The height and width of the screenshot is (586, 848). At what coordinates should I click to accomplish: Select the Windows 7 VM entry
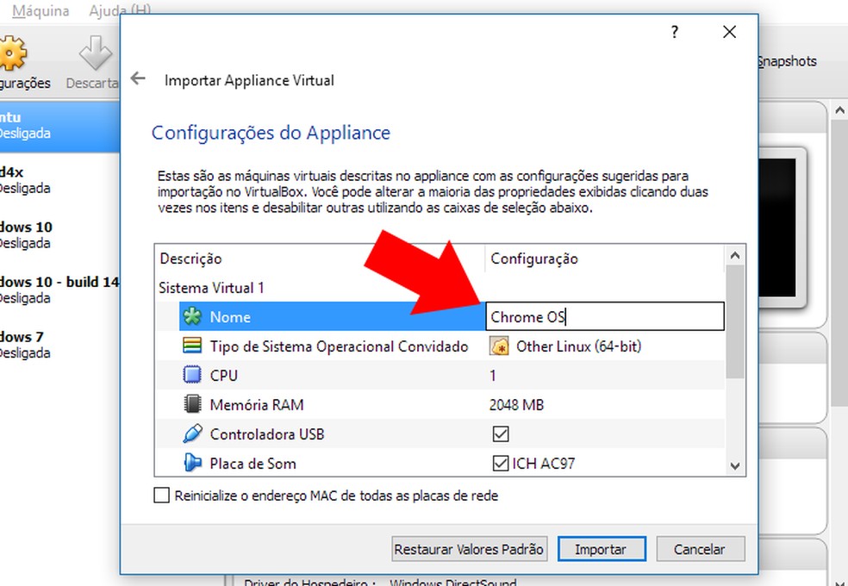[x=59, y=345]
